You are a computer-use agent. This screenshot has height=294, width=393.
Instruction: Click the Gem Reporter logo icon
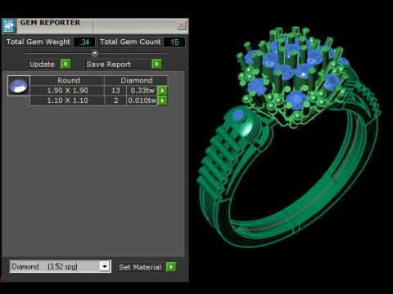pos(9,26)
